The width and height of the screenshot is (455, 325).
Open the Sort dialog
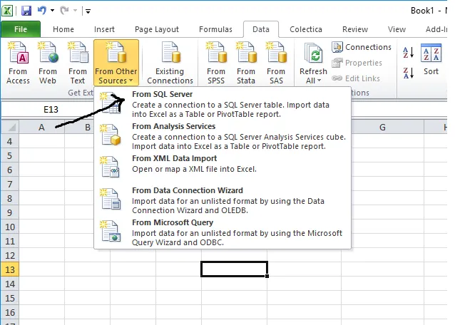click(x=431, y=60)
